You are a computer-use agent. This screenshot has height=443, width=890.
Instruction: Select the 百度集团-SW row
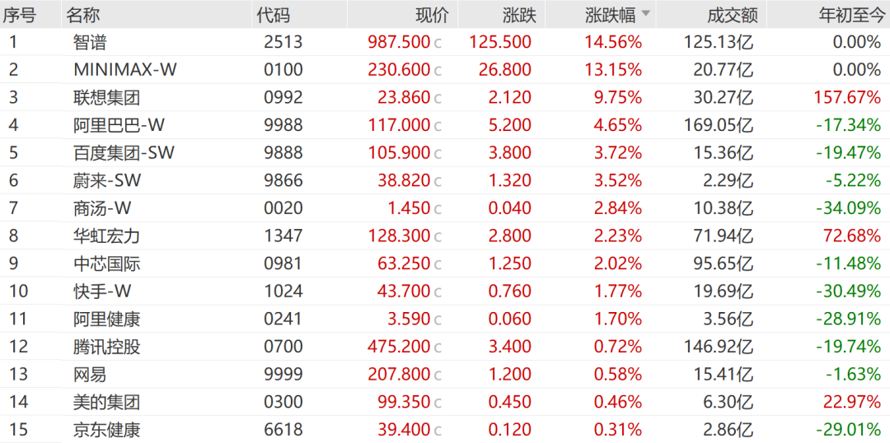pyautogui.click(x=445, y=152)
